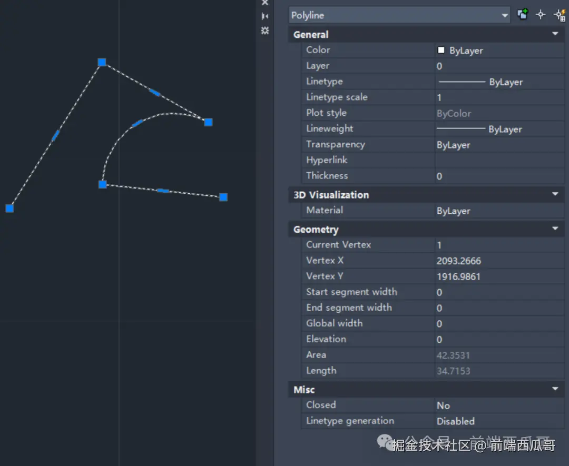This screenshot has width=569, height=466.
Task: Click the vertex grip at arc start
Action: point(208,122)
